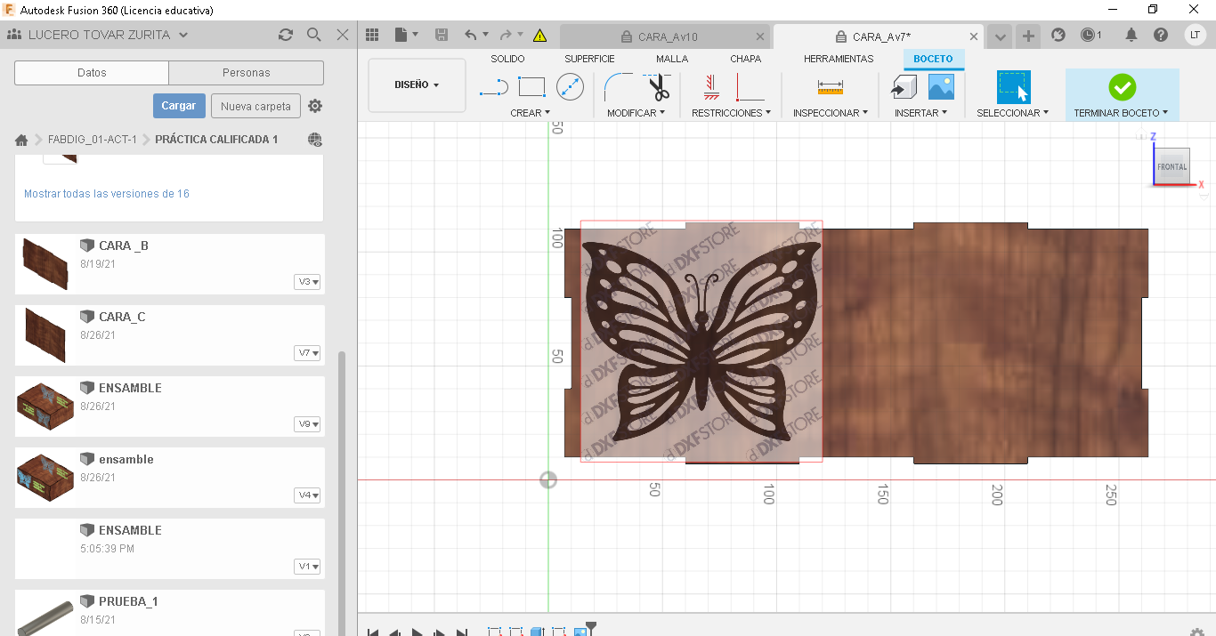Open the File menu dropdown
The width and height of the screenshot is (1216, 636).
(x=406, y=35)
